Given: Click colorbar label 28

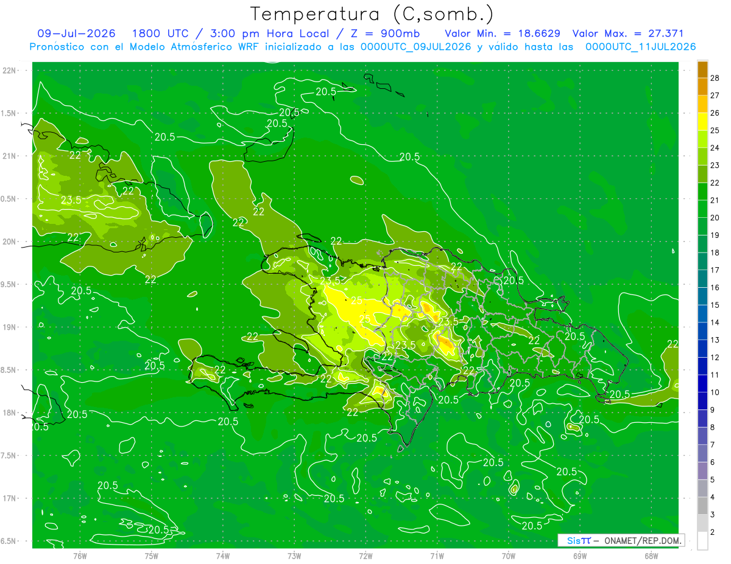Looking at the screenshot, I should (x=715, y=78).
